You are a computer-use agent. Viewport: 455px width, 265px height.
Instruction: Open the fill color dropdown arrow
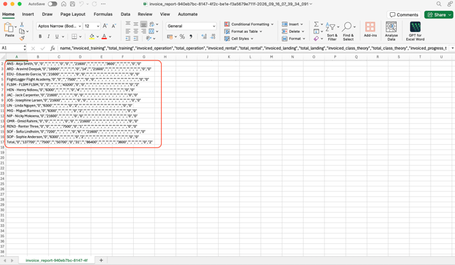click(x=98, y=37)
